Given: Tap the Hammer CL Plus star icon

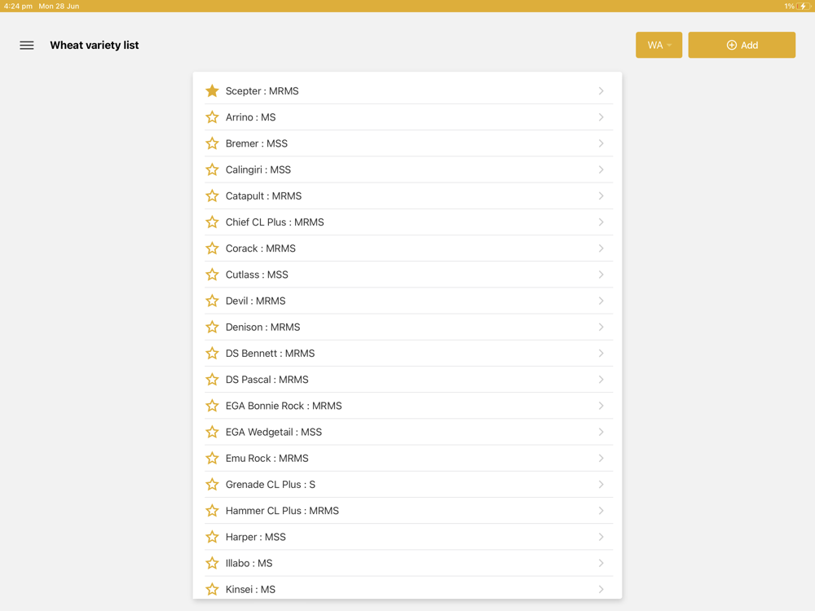Looking at the screenshot, I should pos(212,511).
